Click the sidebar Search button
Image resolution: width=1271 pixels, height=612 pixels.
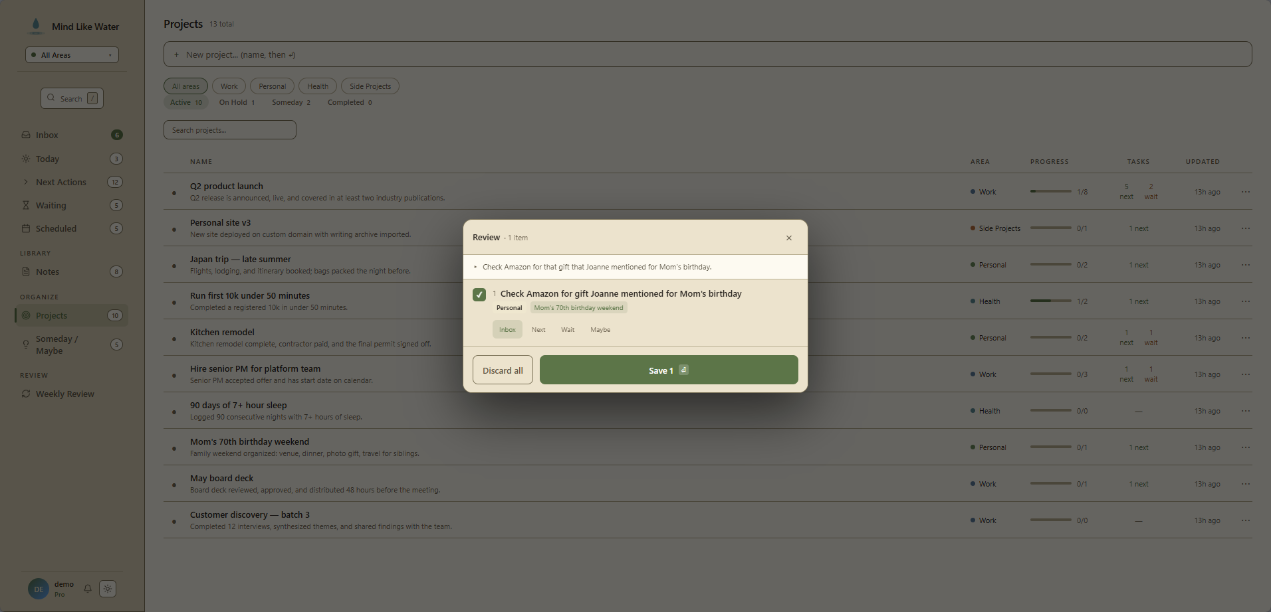point(72,98)
